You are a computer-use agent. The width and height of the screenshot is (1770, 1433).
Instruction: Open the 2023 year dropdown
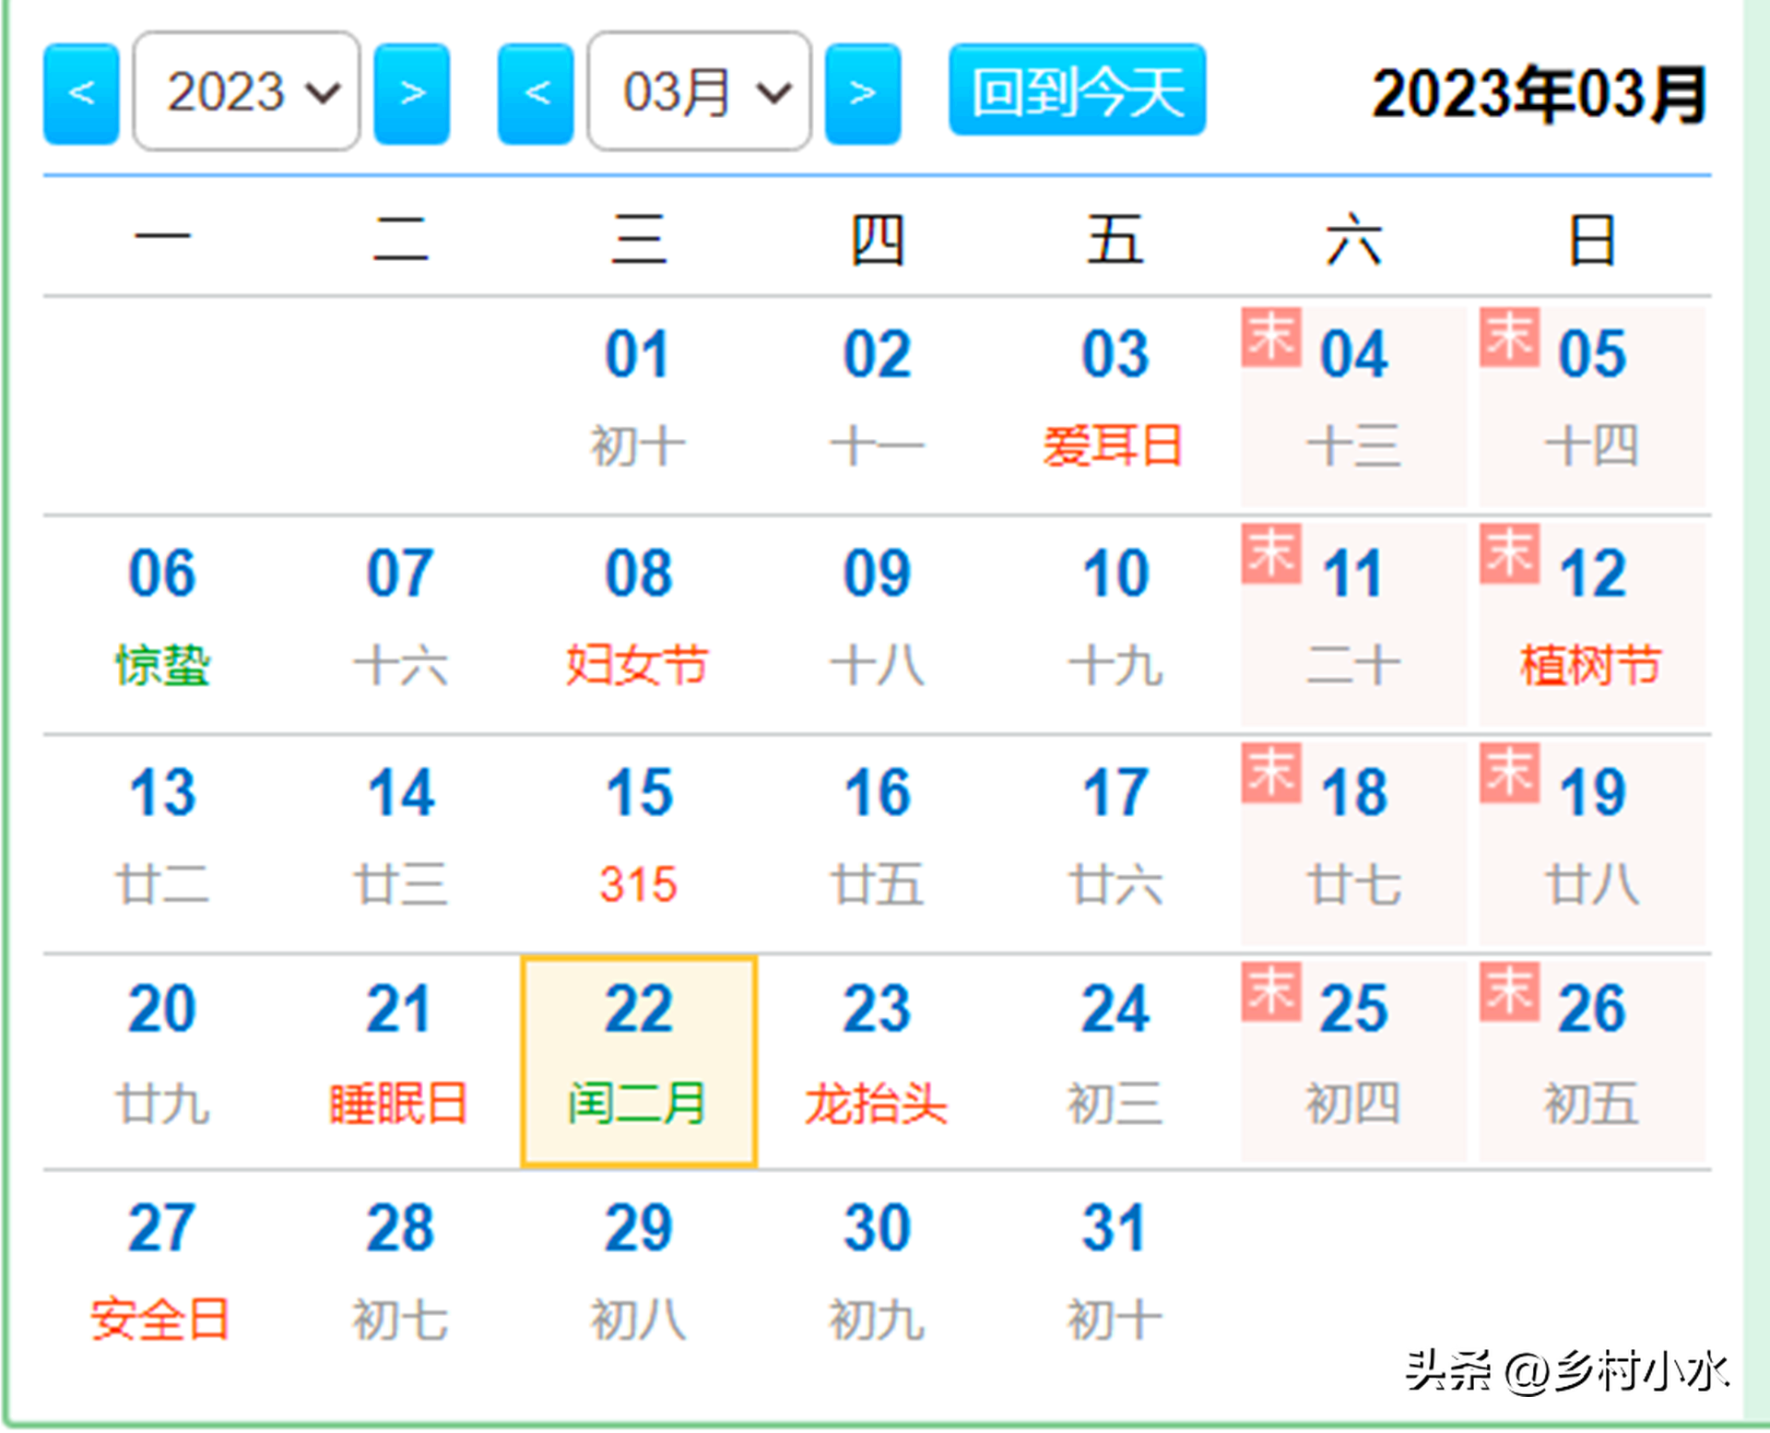246,91
